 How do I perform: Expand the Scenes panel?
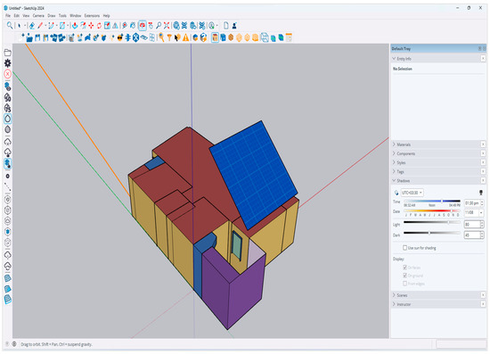[x=437, y=295]
